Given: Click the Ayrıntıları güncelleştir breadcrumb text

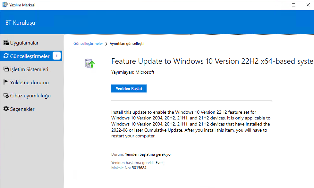Looking at the screenshot, I should pos(127,44).
